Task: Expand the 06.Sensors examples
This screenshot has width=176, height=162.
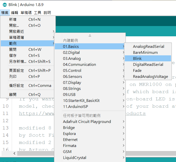Action: click(x=90, y=77)
